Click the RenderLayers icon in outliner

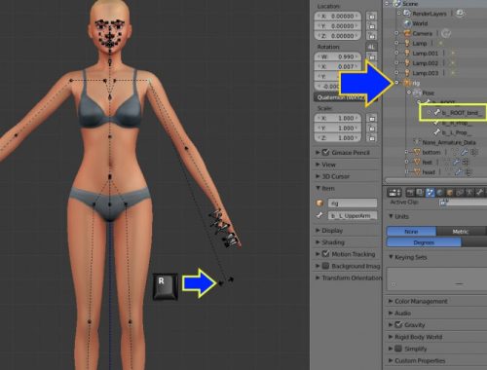[407, 14]
